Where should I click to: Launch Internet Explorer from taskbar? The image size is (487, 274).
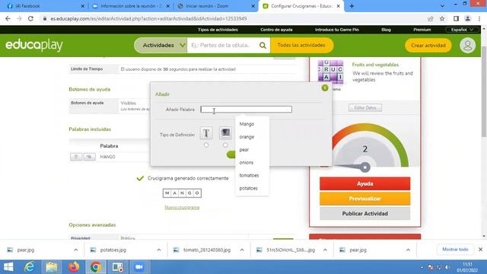coord(30,267)
